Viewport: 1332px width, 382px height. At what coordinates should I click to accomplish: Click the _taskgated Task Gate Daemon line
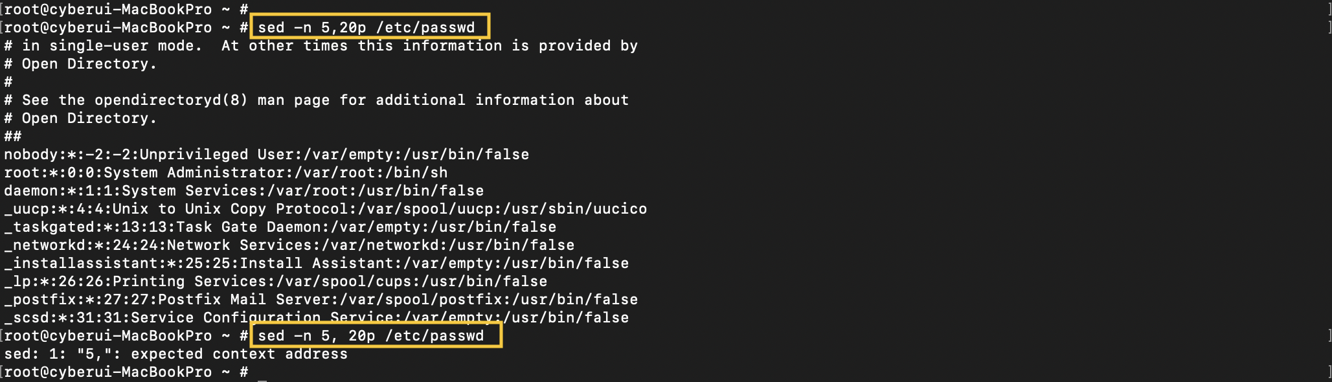pyautogui.click(x=280, y=227)
